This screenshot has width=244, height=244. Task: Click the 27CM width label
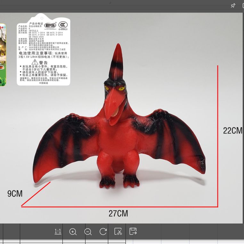point(118,213)
